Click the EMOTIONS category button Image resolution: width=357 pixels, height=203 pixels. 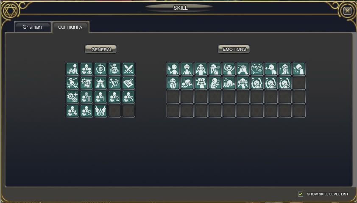click(234, 49)
